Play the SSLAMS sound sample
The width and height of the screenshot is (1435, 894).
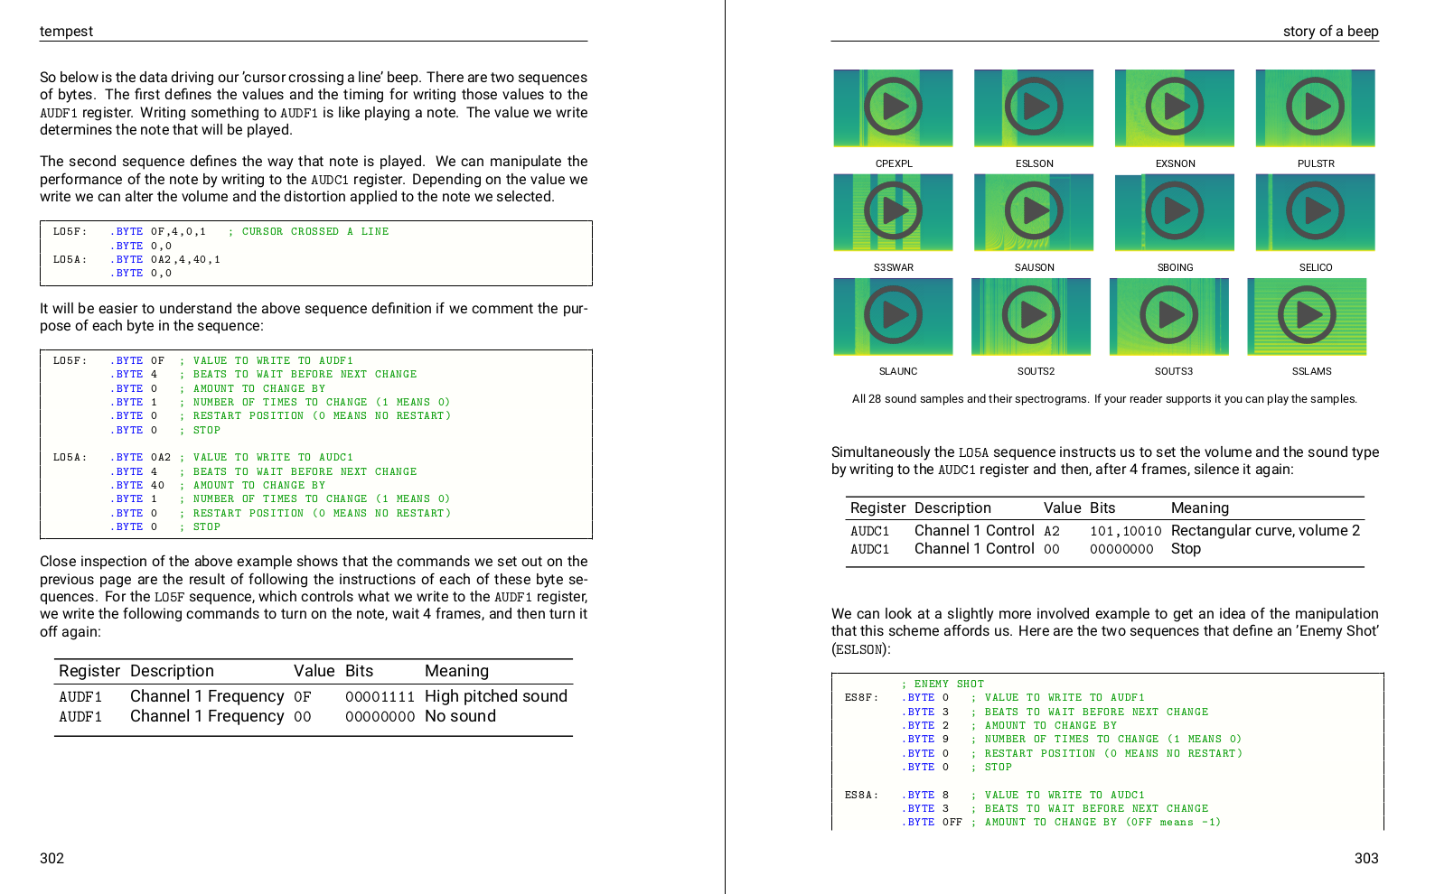[1307, 315]
